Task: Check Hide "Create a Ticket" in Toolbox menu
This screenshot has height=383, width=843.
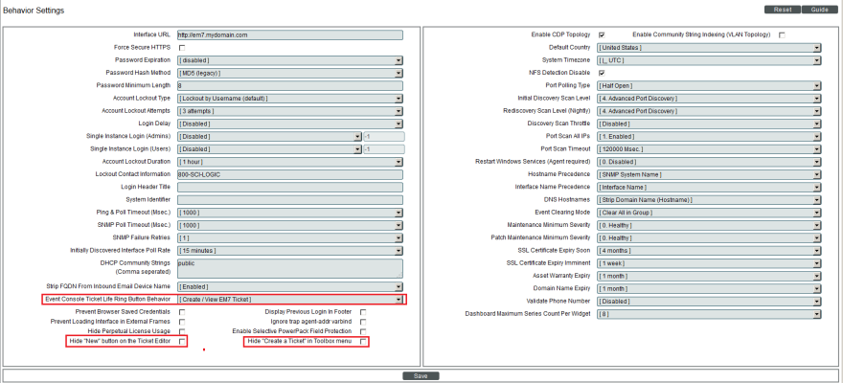Action: (363, 341)
